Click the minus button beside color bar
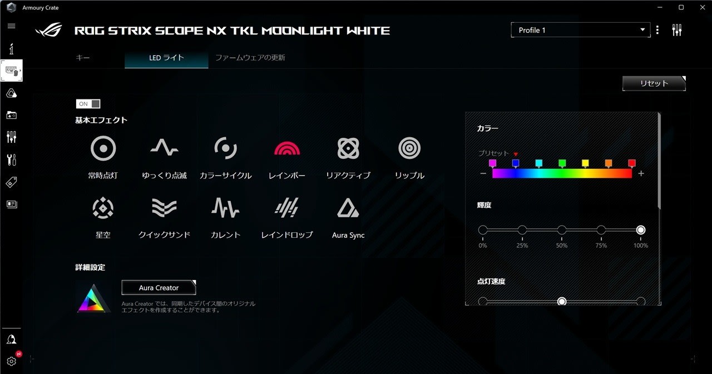This screenshot has height=374, width=712. click(483, 174)
